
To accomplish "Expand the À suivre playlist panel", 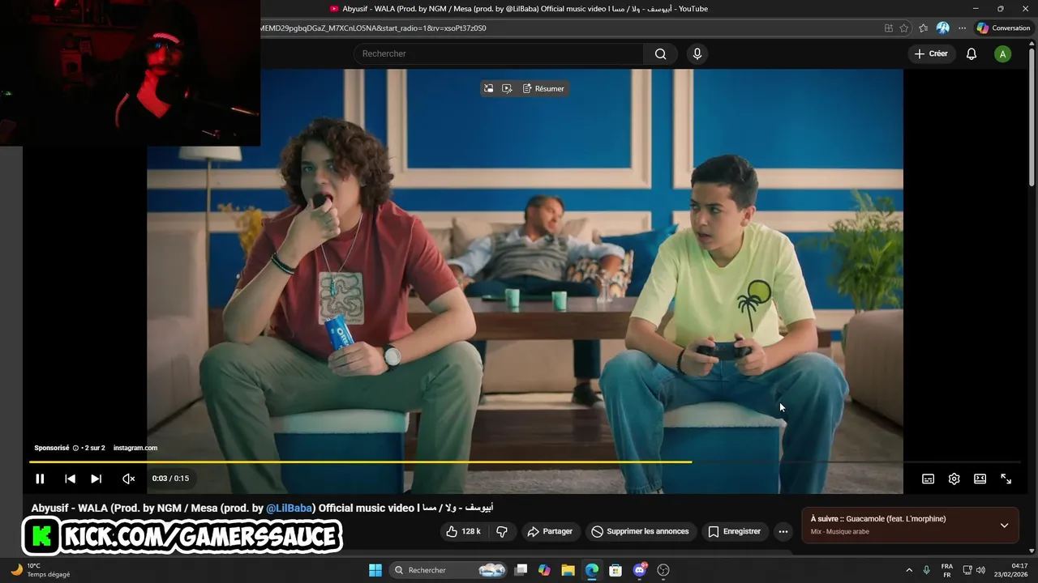I will tap(1004, 526).
